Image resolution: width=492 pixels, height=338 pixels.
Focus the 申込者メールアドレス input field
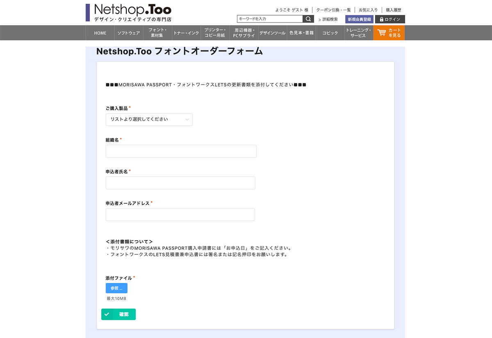coord(180,215)
